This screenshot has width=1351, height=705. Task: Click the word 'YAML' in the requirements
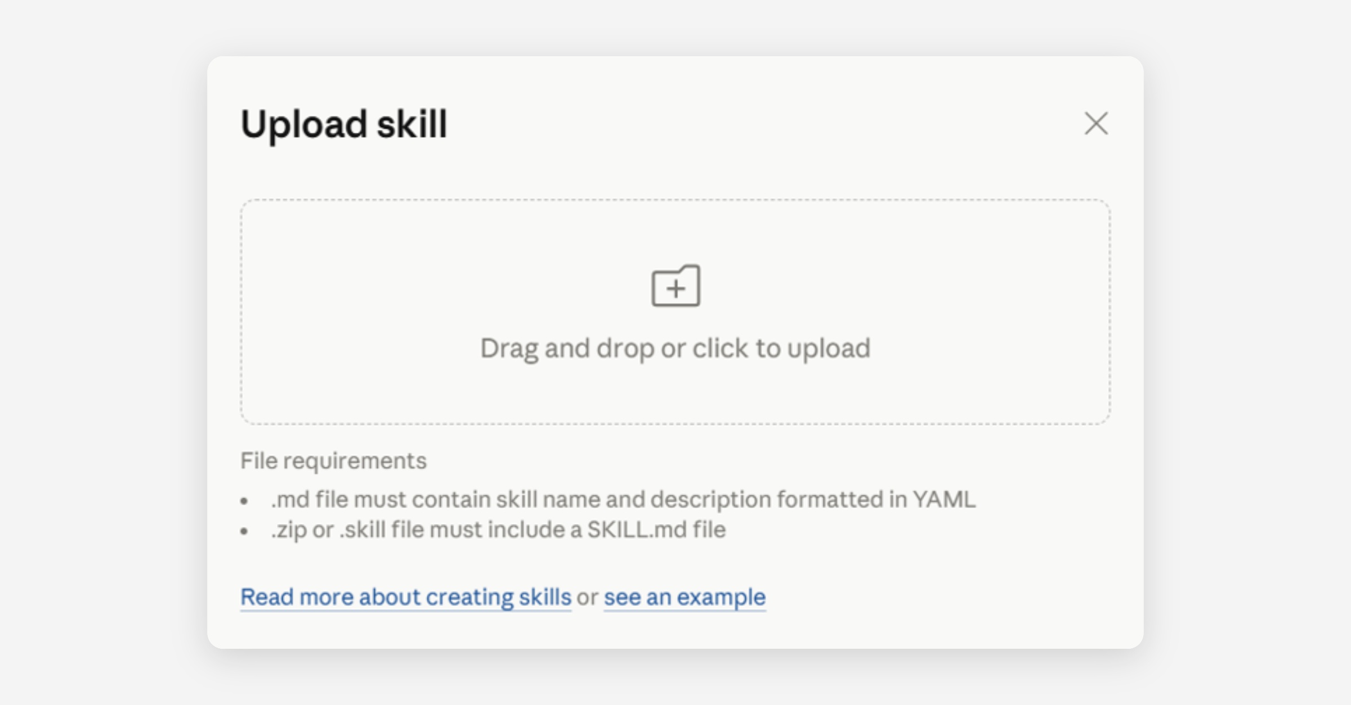pyautogui.click(x=944, y=499)
